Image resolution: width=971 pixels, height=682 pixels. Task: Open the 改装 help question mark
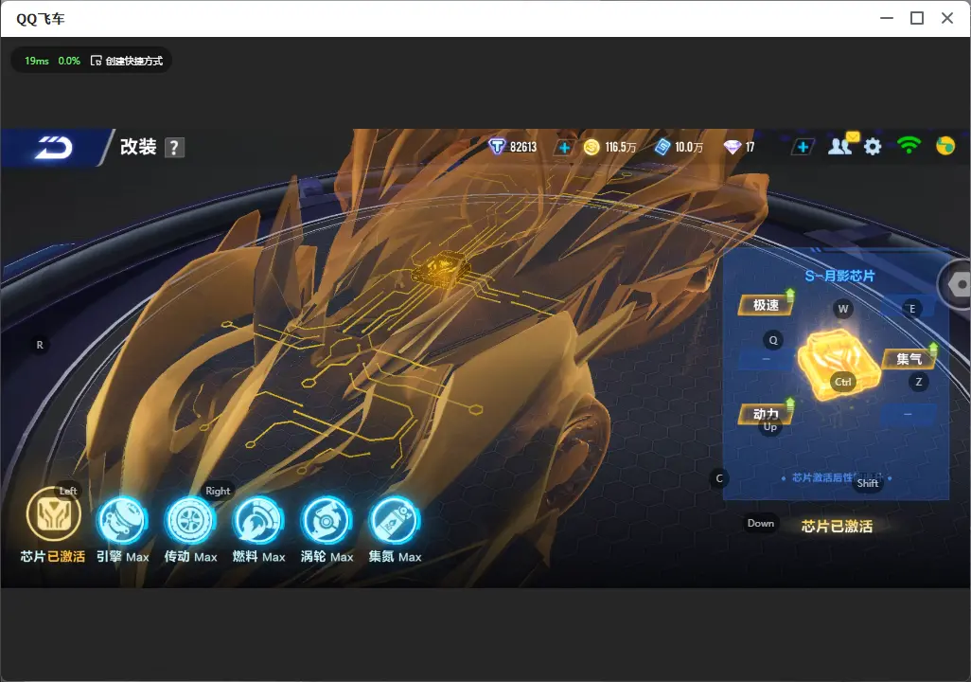point(174,148)
